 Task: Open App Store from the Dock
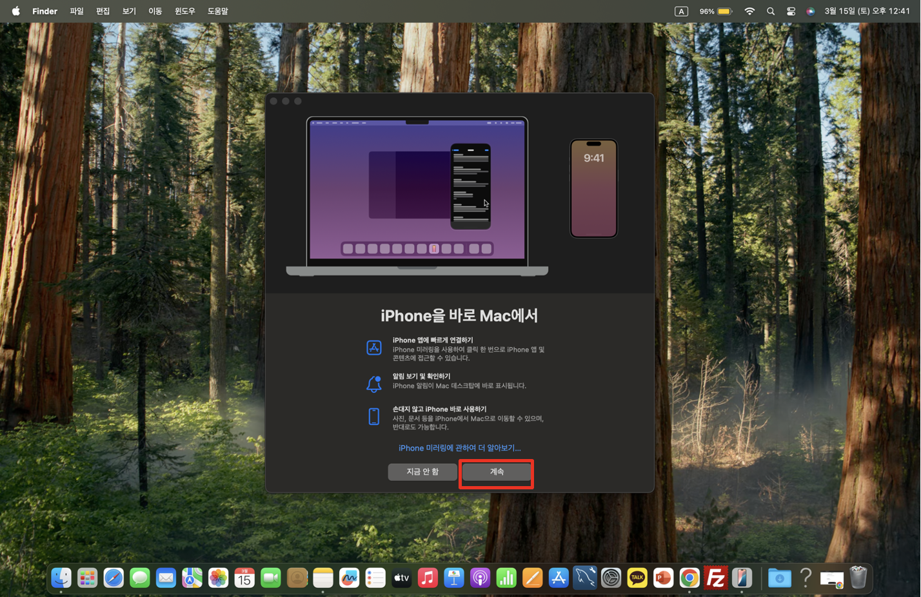point(559,578)
